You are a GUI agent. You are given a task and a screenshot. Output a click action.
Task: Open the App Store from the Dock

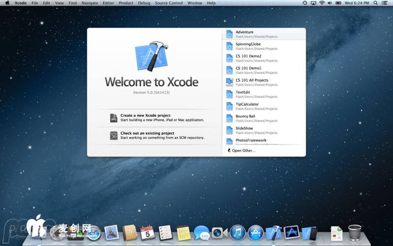[255, 232]
